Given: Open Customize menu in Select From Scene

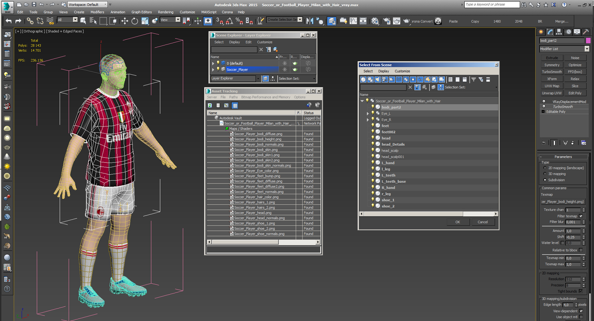Looking at the screenshot, I should (x=402, y=71).
